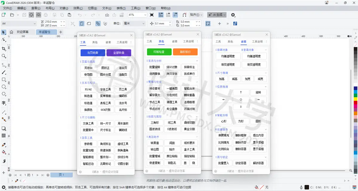Select the Polygon tool

4,94
